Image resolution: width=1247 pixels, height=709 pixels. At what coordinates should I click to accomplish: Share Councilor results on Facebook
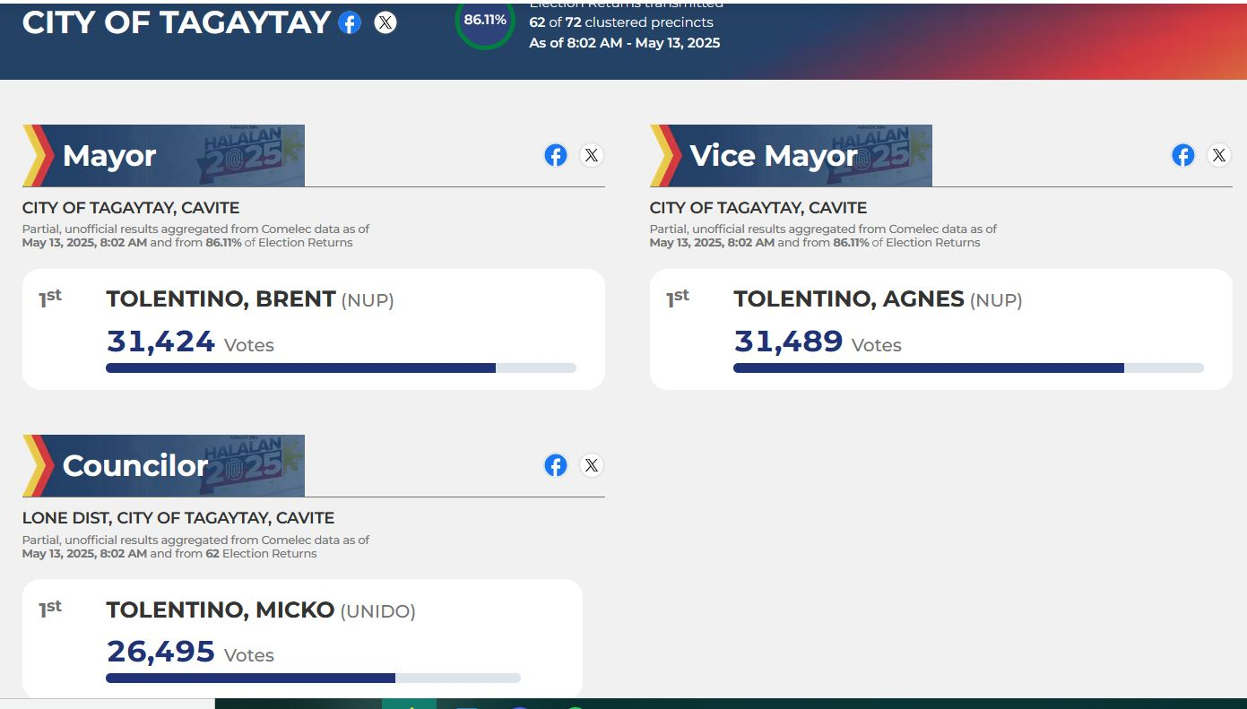tap(556, 465)
